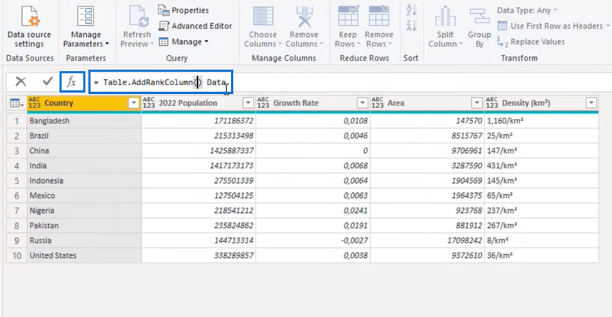Open the Country column filter dropdown
The image size is (612, 317).
[134, 103]
